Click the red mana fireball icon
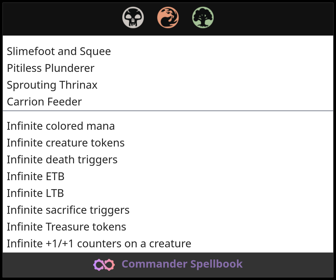The image size is (336, 280). 168,17
